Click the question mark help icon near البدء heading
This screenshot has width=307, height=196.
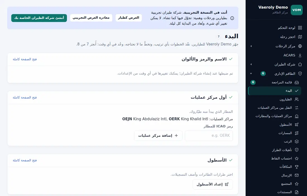219,36
